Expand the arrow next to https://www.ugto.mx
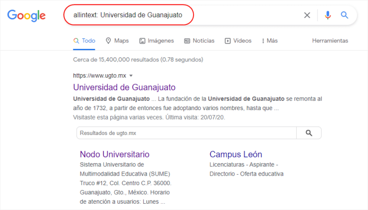368x210 pixels. pos(131,76)
